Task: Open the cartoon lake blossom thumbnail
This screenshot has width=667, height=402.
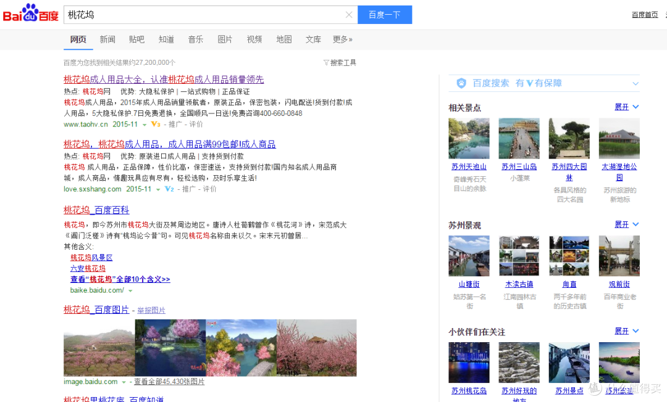Action: click(241, 348)
